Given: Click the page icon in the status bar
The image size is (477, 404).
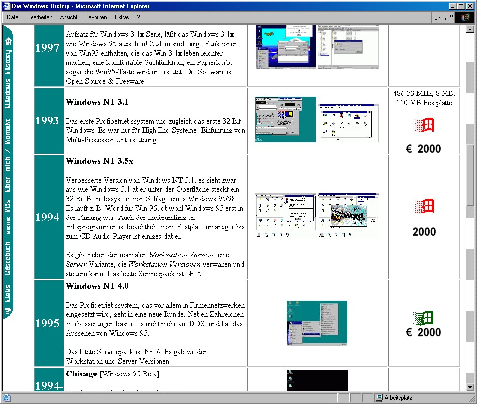Looking at the screenshot, I should (7, 398).
